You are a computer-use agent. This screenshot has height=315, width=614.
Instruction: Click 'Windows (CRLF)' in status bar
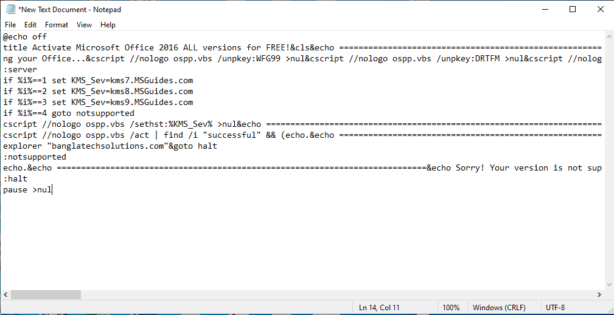(x=499, y=308)
